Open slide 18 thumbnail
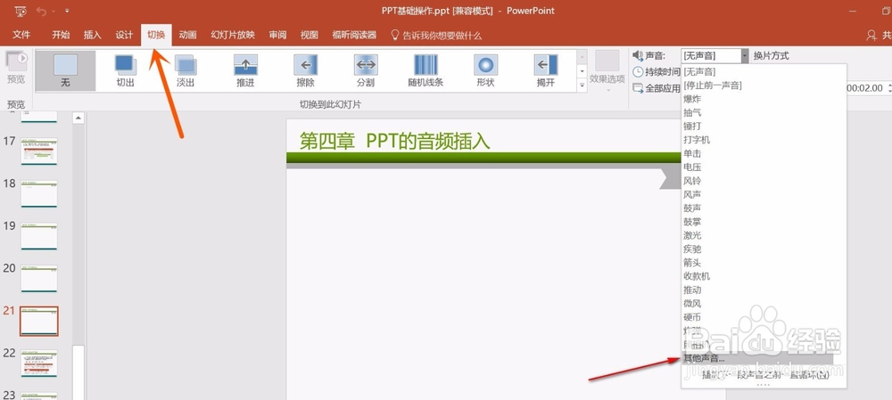The height and width of the screenshot is (400, 892). 39,193
